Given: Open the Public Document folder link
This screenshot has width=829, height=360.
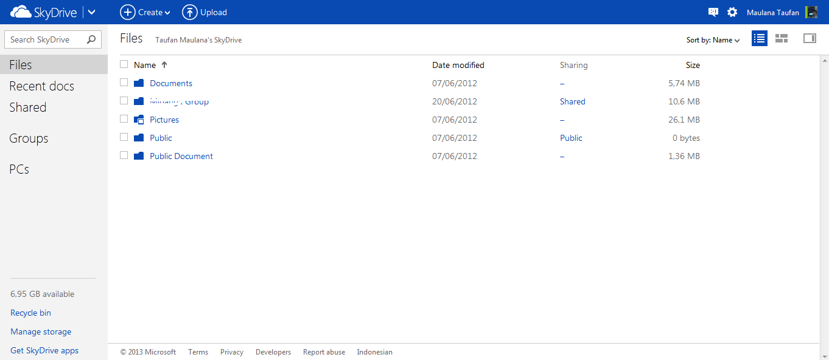Looking at the screenshot, I should pos(181,156).
